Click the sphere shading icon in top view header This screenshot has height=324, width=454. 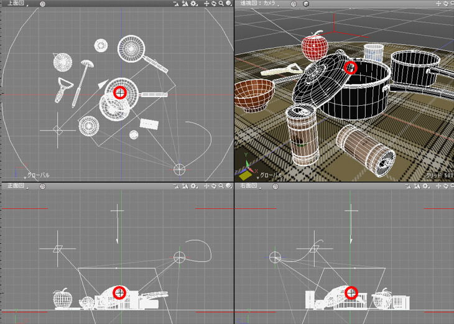pos(229,4)
